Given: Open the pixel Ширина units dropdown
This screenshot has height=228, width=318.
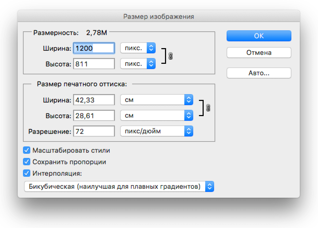Looking at the screenshot, I should pos(138,48).
